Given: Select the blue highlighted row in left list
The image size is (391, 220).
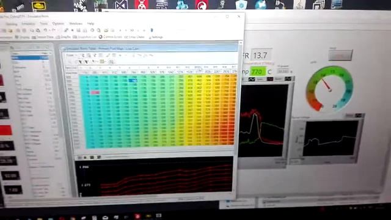Looking at the screenshot, I should click(x=29, y=57).
